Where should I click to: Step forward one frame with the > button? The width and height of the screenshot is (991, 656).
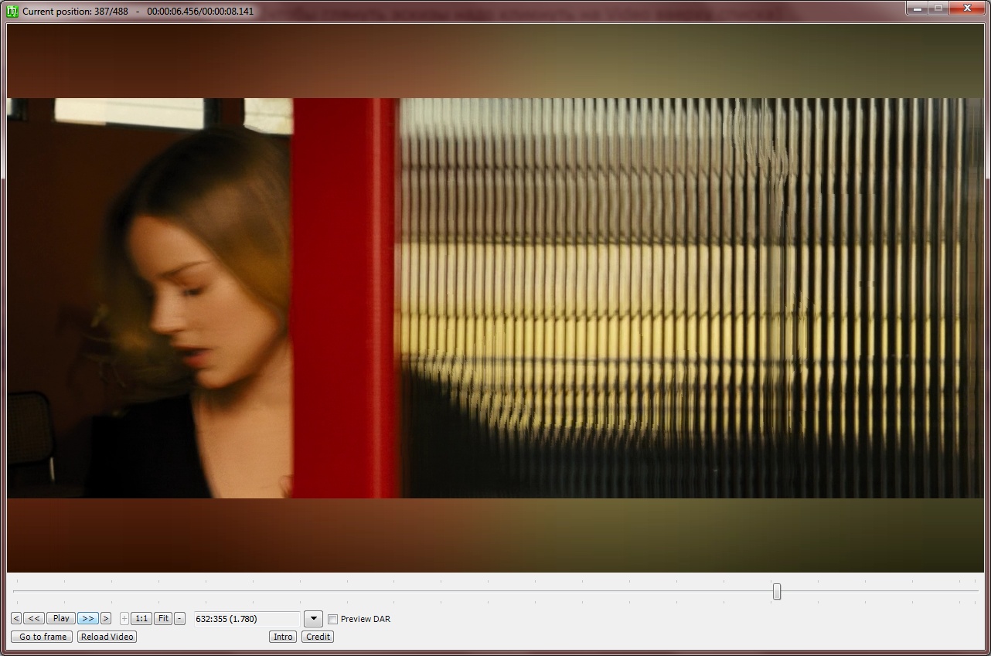[106, 618]
